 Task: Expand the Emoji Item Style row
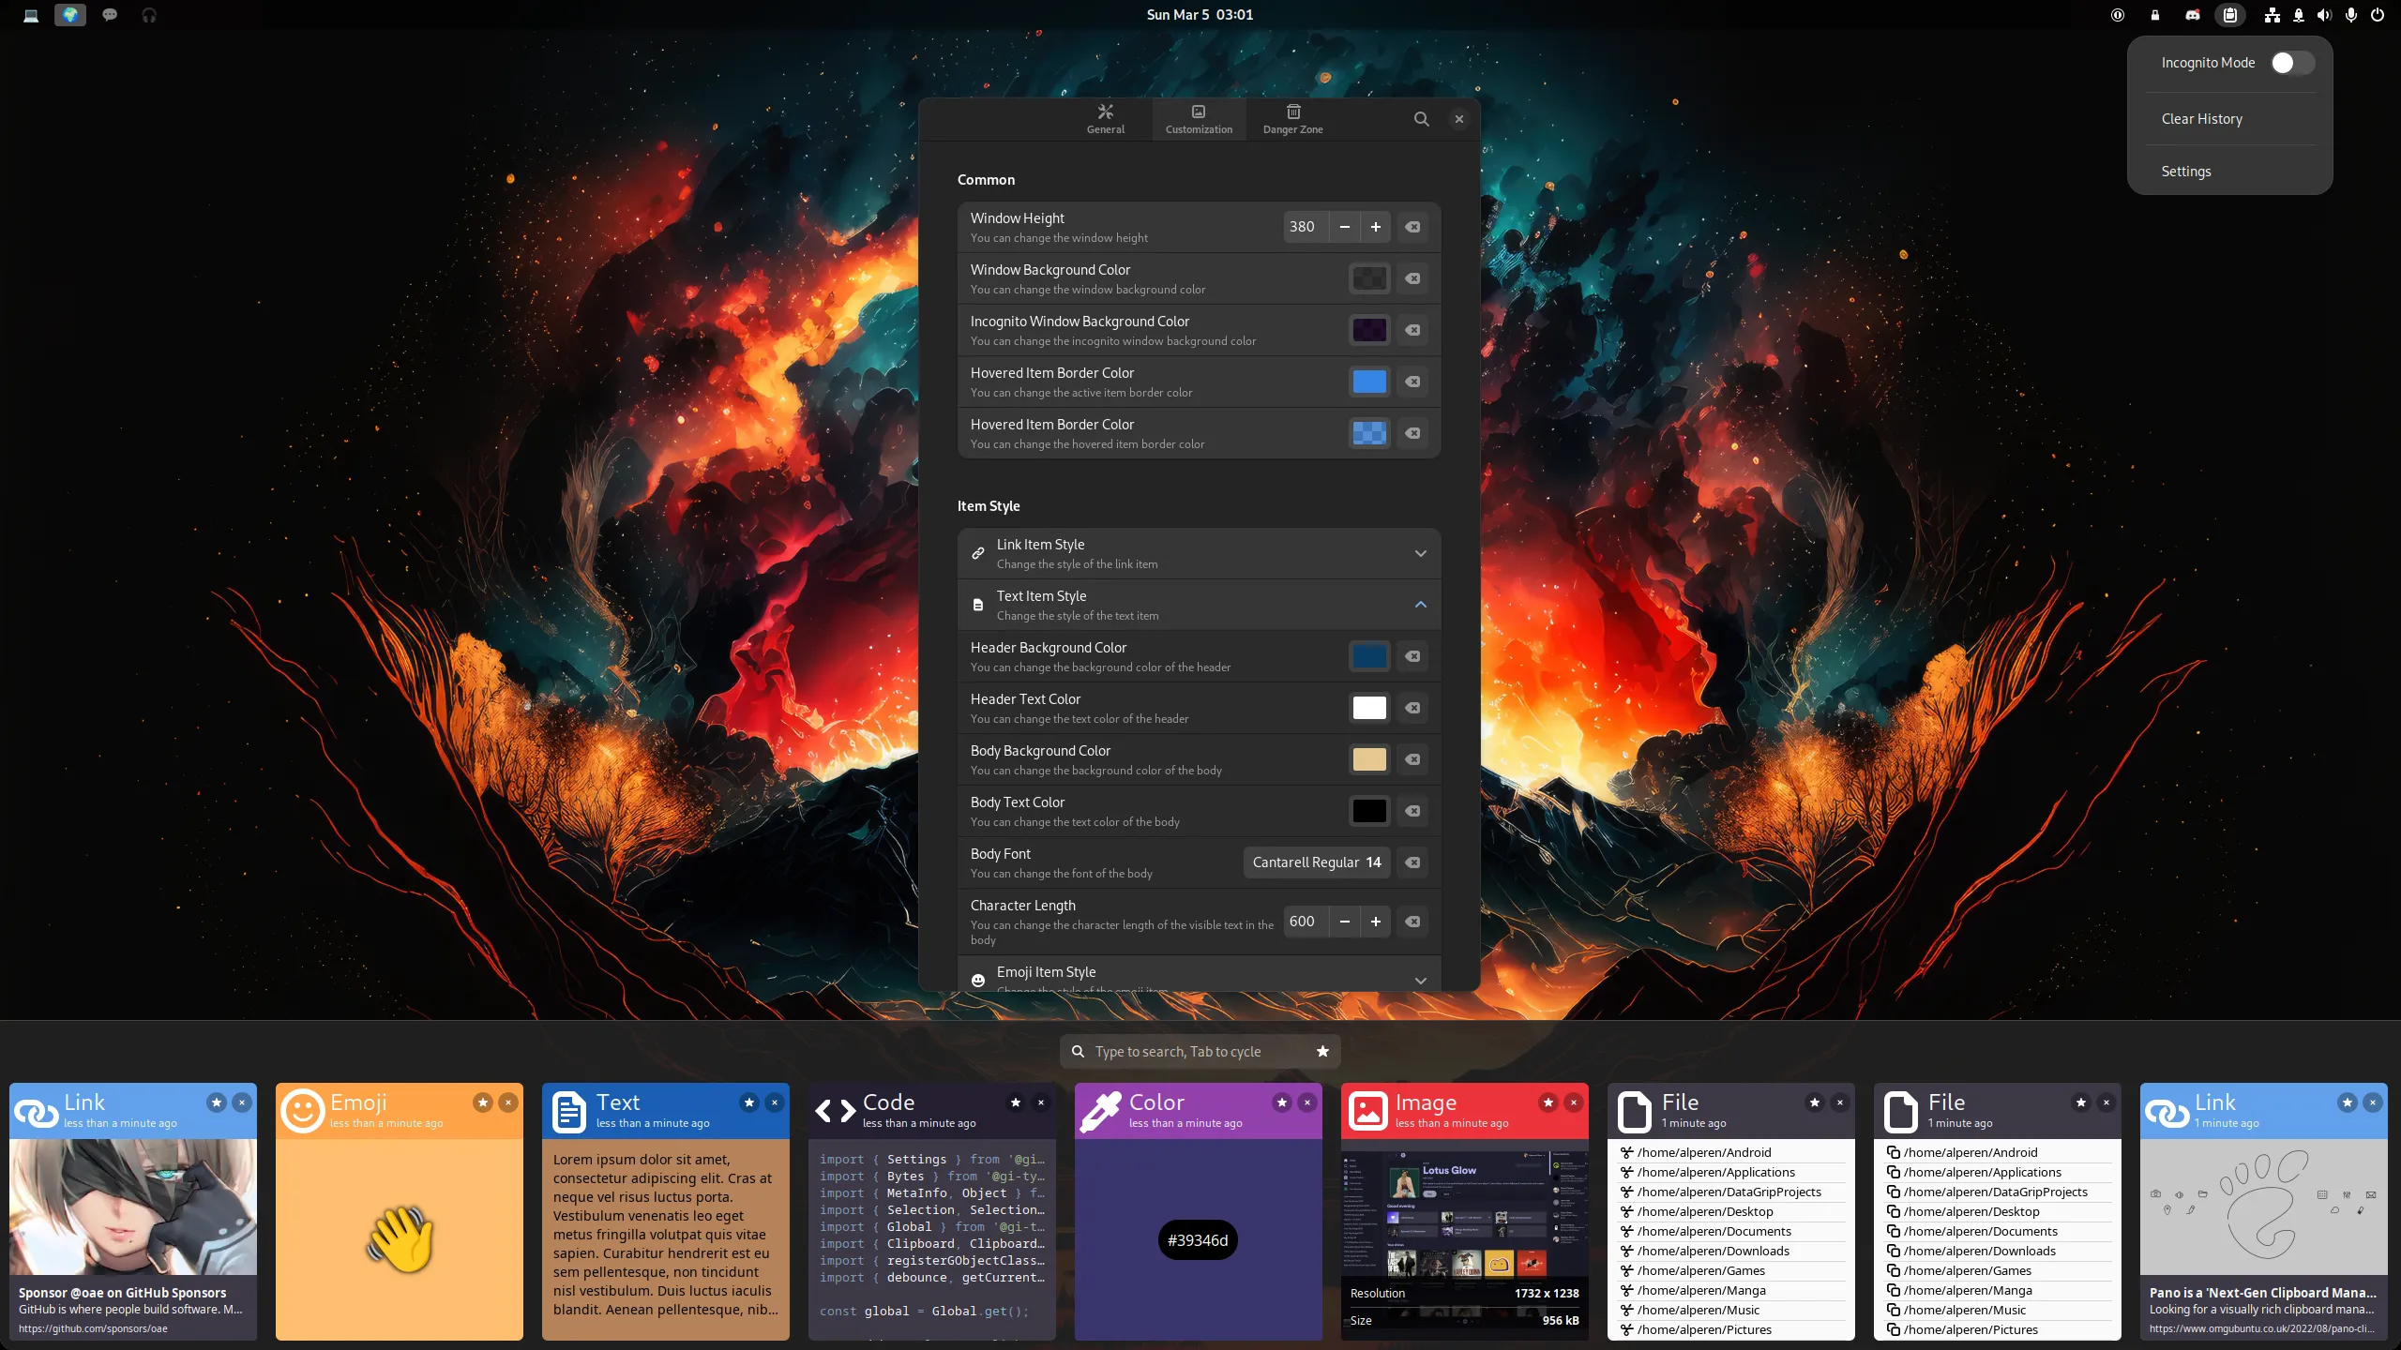1420,980
